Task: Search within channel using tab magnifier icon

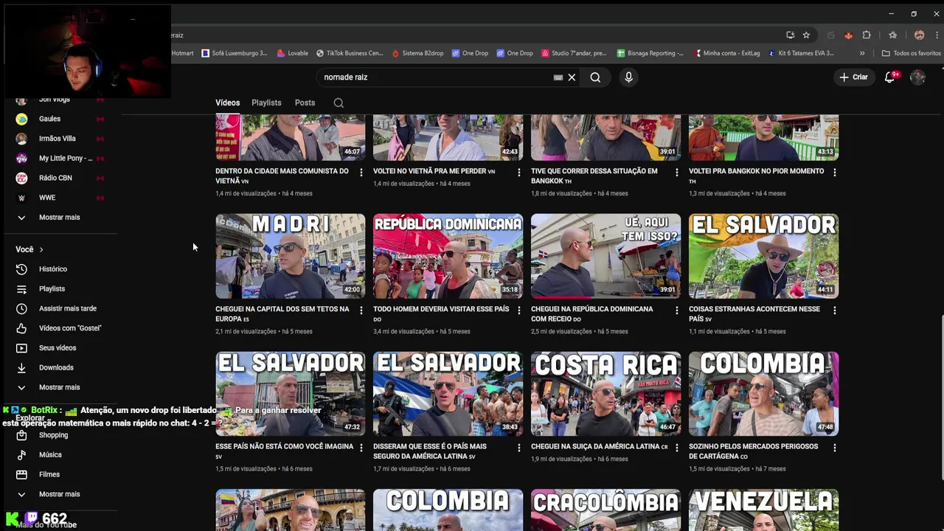Action: 339,103
